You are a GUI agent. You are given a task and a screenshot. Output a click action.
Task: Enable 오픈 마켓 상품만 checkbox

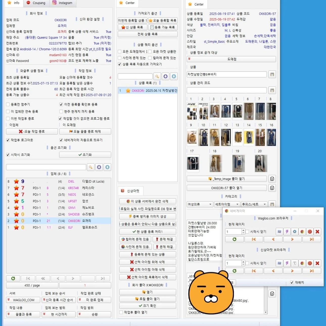(150, 52)
